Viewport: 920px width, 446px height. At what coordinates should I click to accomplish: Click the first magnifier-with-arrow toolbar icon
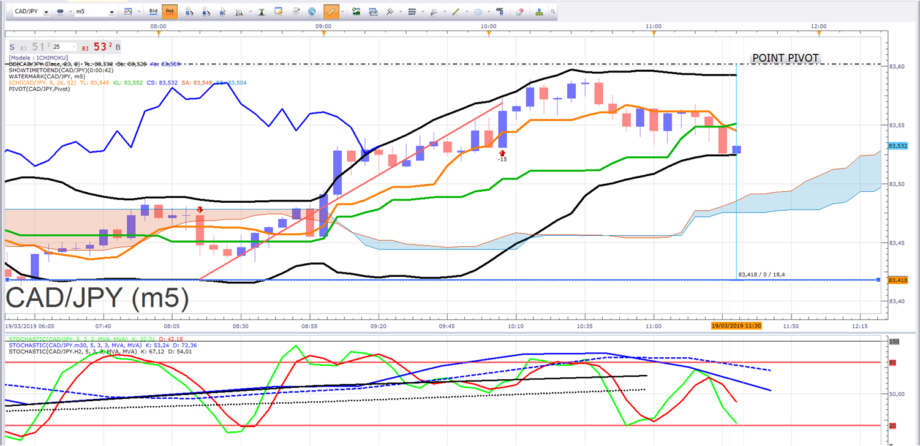(x=189, y=12)
